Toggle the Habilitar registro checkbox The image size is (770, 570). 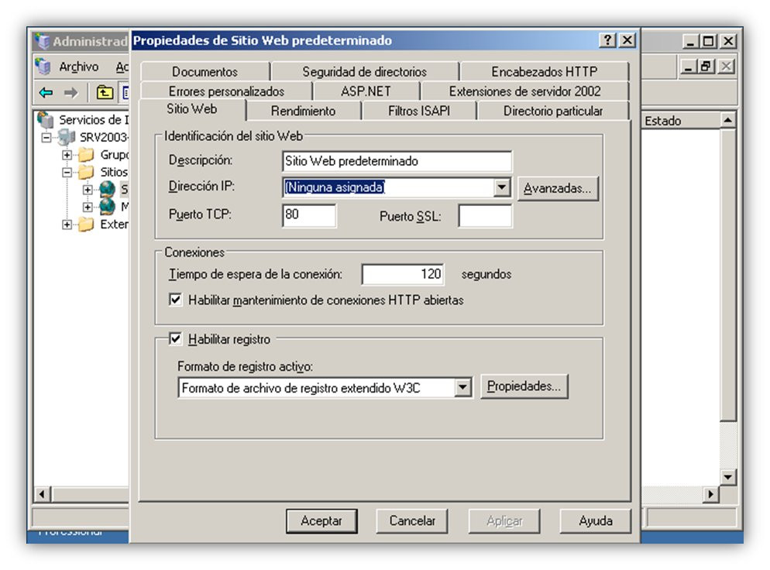coord(175,338)
